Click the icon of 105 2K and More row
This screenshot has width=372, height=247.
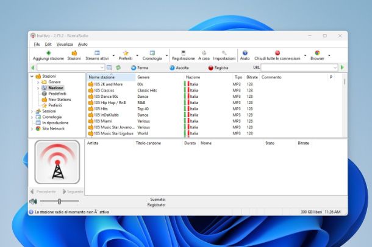click(91, 84)
